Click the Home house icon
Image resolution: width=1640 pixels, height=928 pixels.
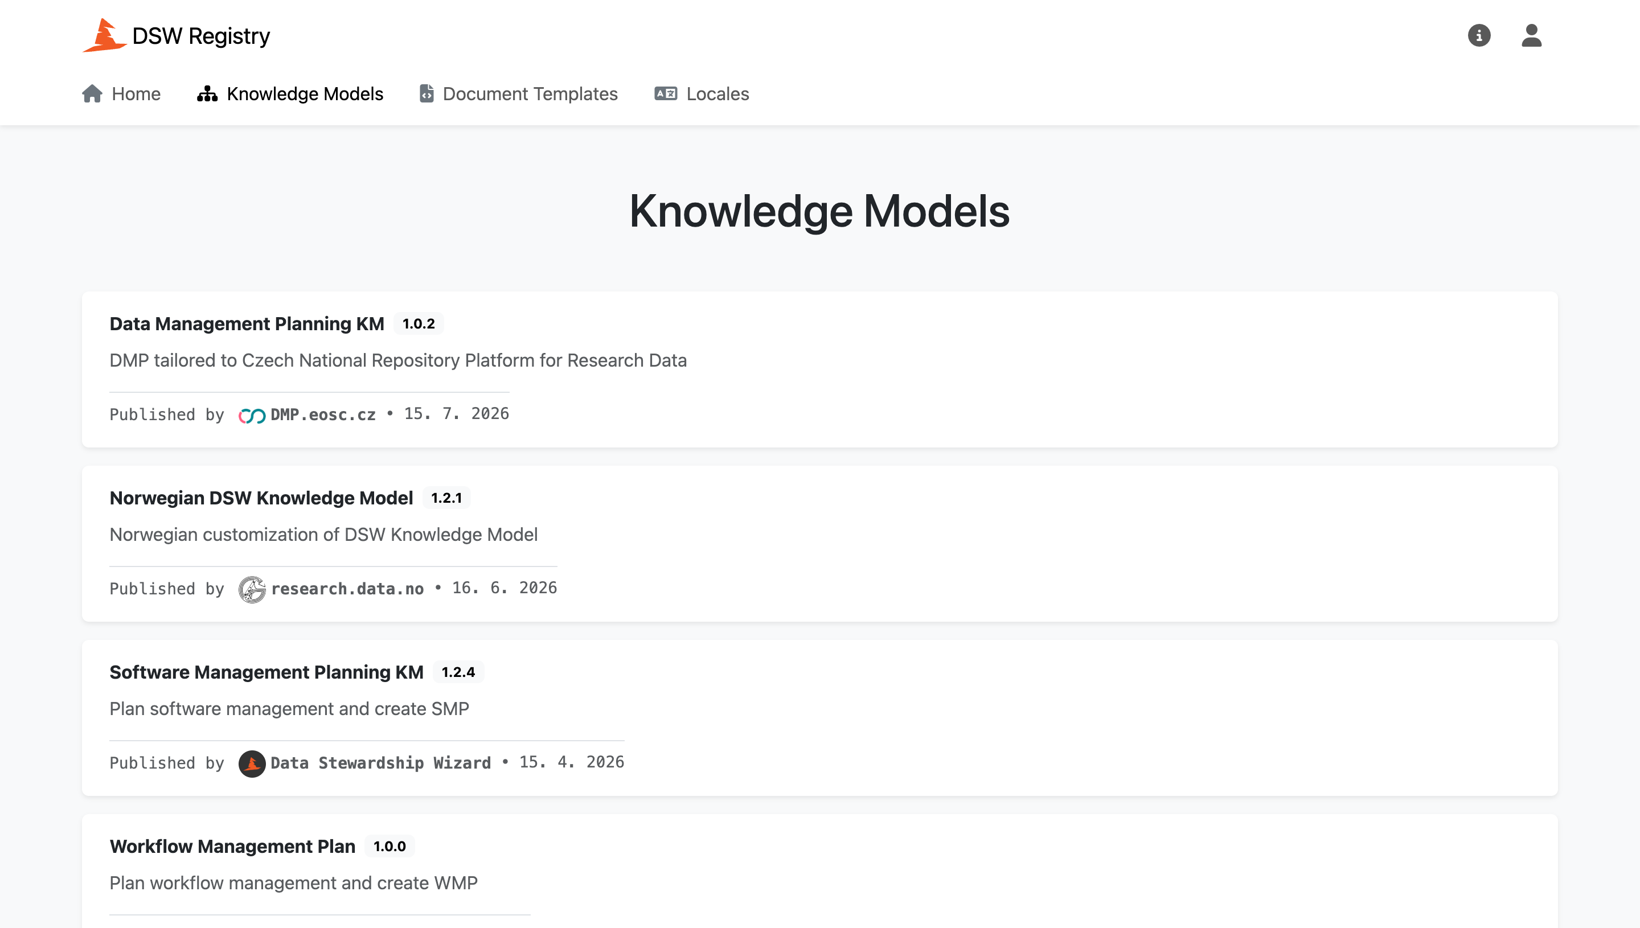pos(92,94)
